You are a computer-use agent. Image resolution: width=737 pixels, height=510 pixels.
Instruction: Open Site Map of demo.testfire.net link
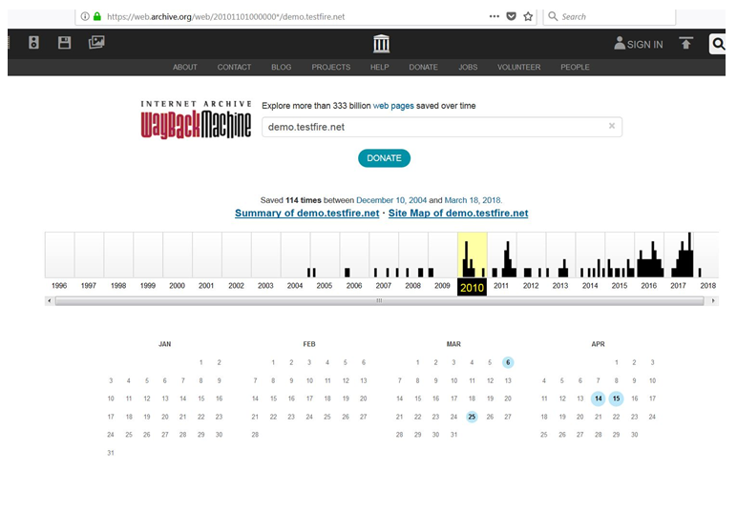coord(458,214)
